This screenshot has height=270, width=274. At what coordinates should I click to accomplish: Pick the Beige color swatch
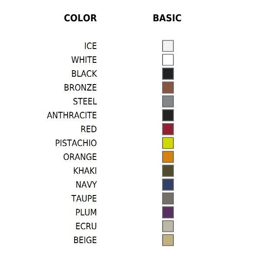click(x=168, y=240)
